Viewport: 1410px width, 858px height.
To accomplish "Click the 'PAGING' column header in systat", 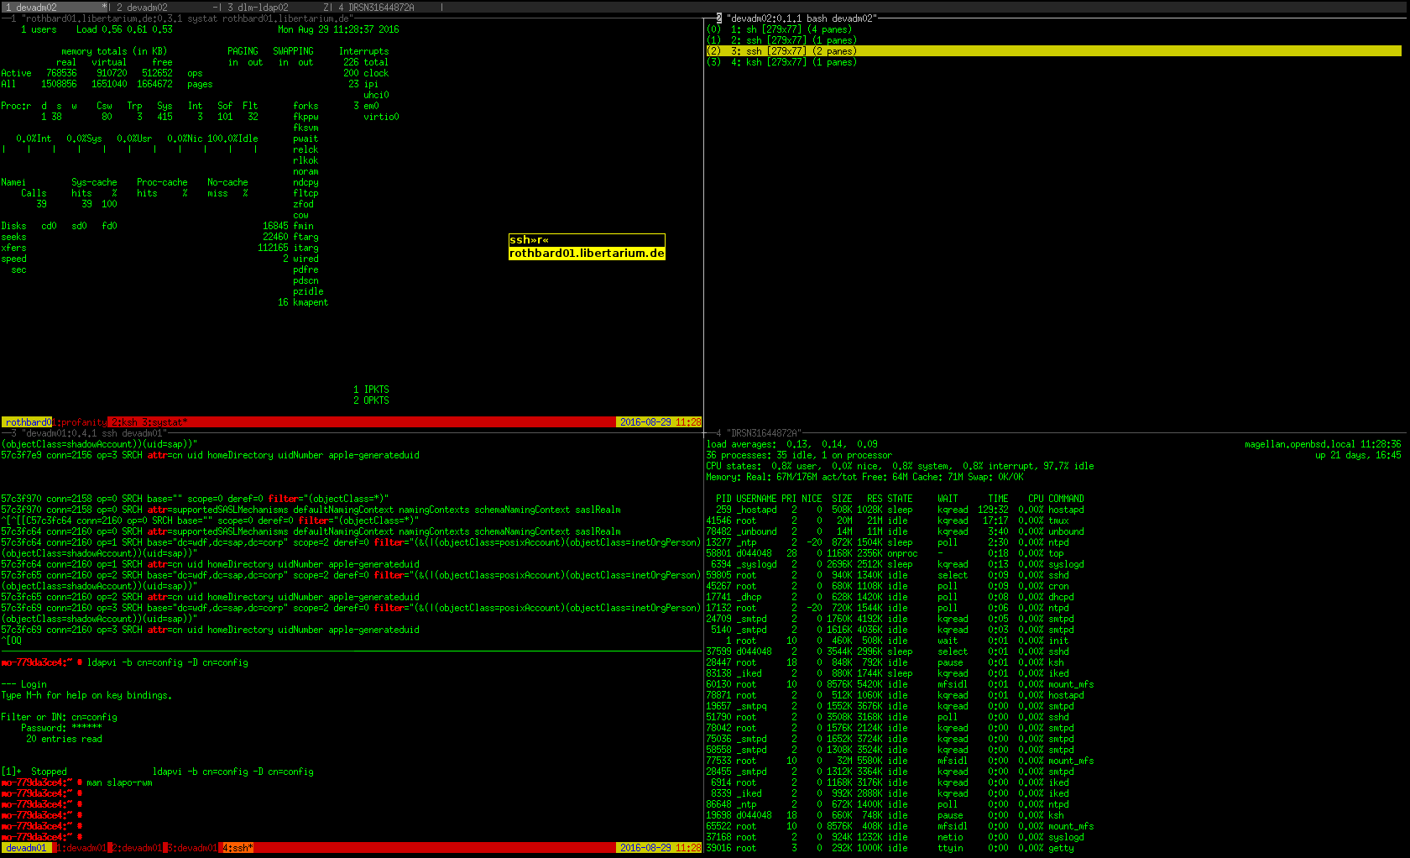I will [243, 51].
